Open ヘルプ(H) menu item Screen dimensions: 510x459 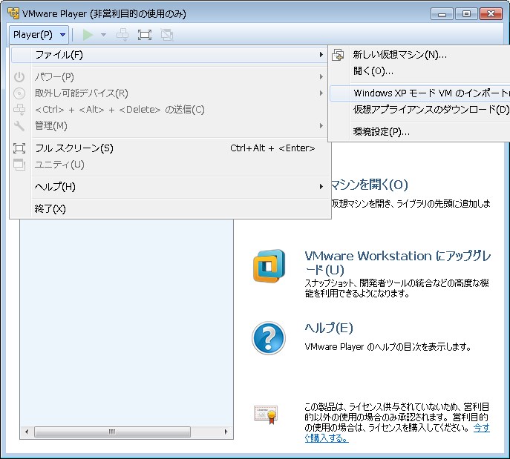[x=170, y=186]
